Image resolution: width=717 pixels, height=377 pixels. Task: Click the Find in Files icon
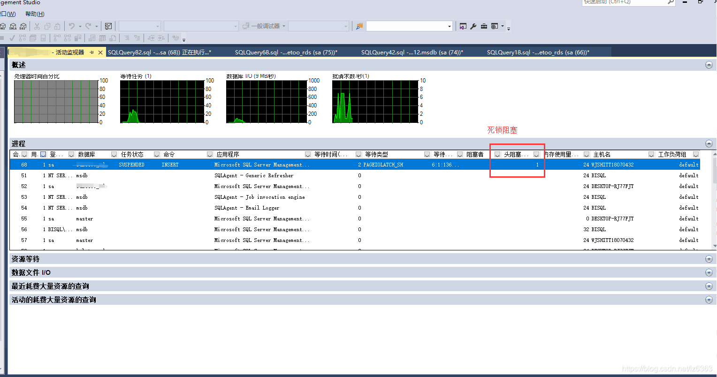coord(359,26)
